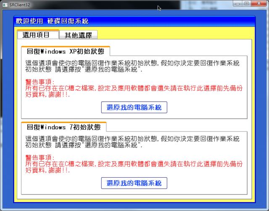
Task: Close the SRClient32 window
Action: [259, 3]
